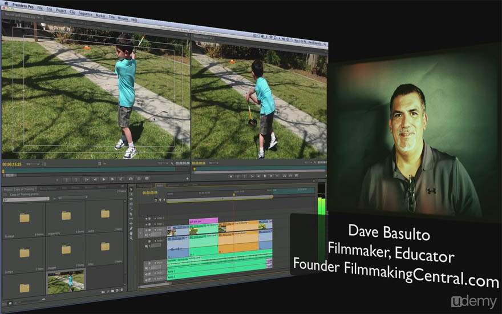The image size is (502, 314).
Task: Open the images bin folder
Action: coord(66,249)
